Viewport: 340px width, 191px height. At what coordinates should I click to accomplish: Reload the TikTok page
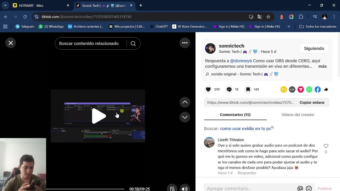pos(25,17)
